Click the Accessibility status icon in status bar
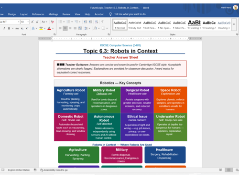 [x=42, y=170]
